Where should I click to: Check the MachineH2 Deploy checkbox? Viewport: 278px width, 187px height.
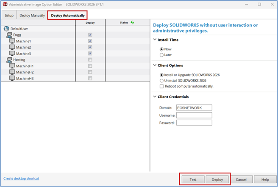point(90,72)
